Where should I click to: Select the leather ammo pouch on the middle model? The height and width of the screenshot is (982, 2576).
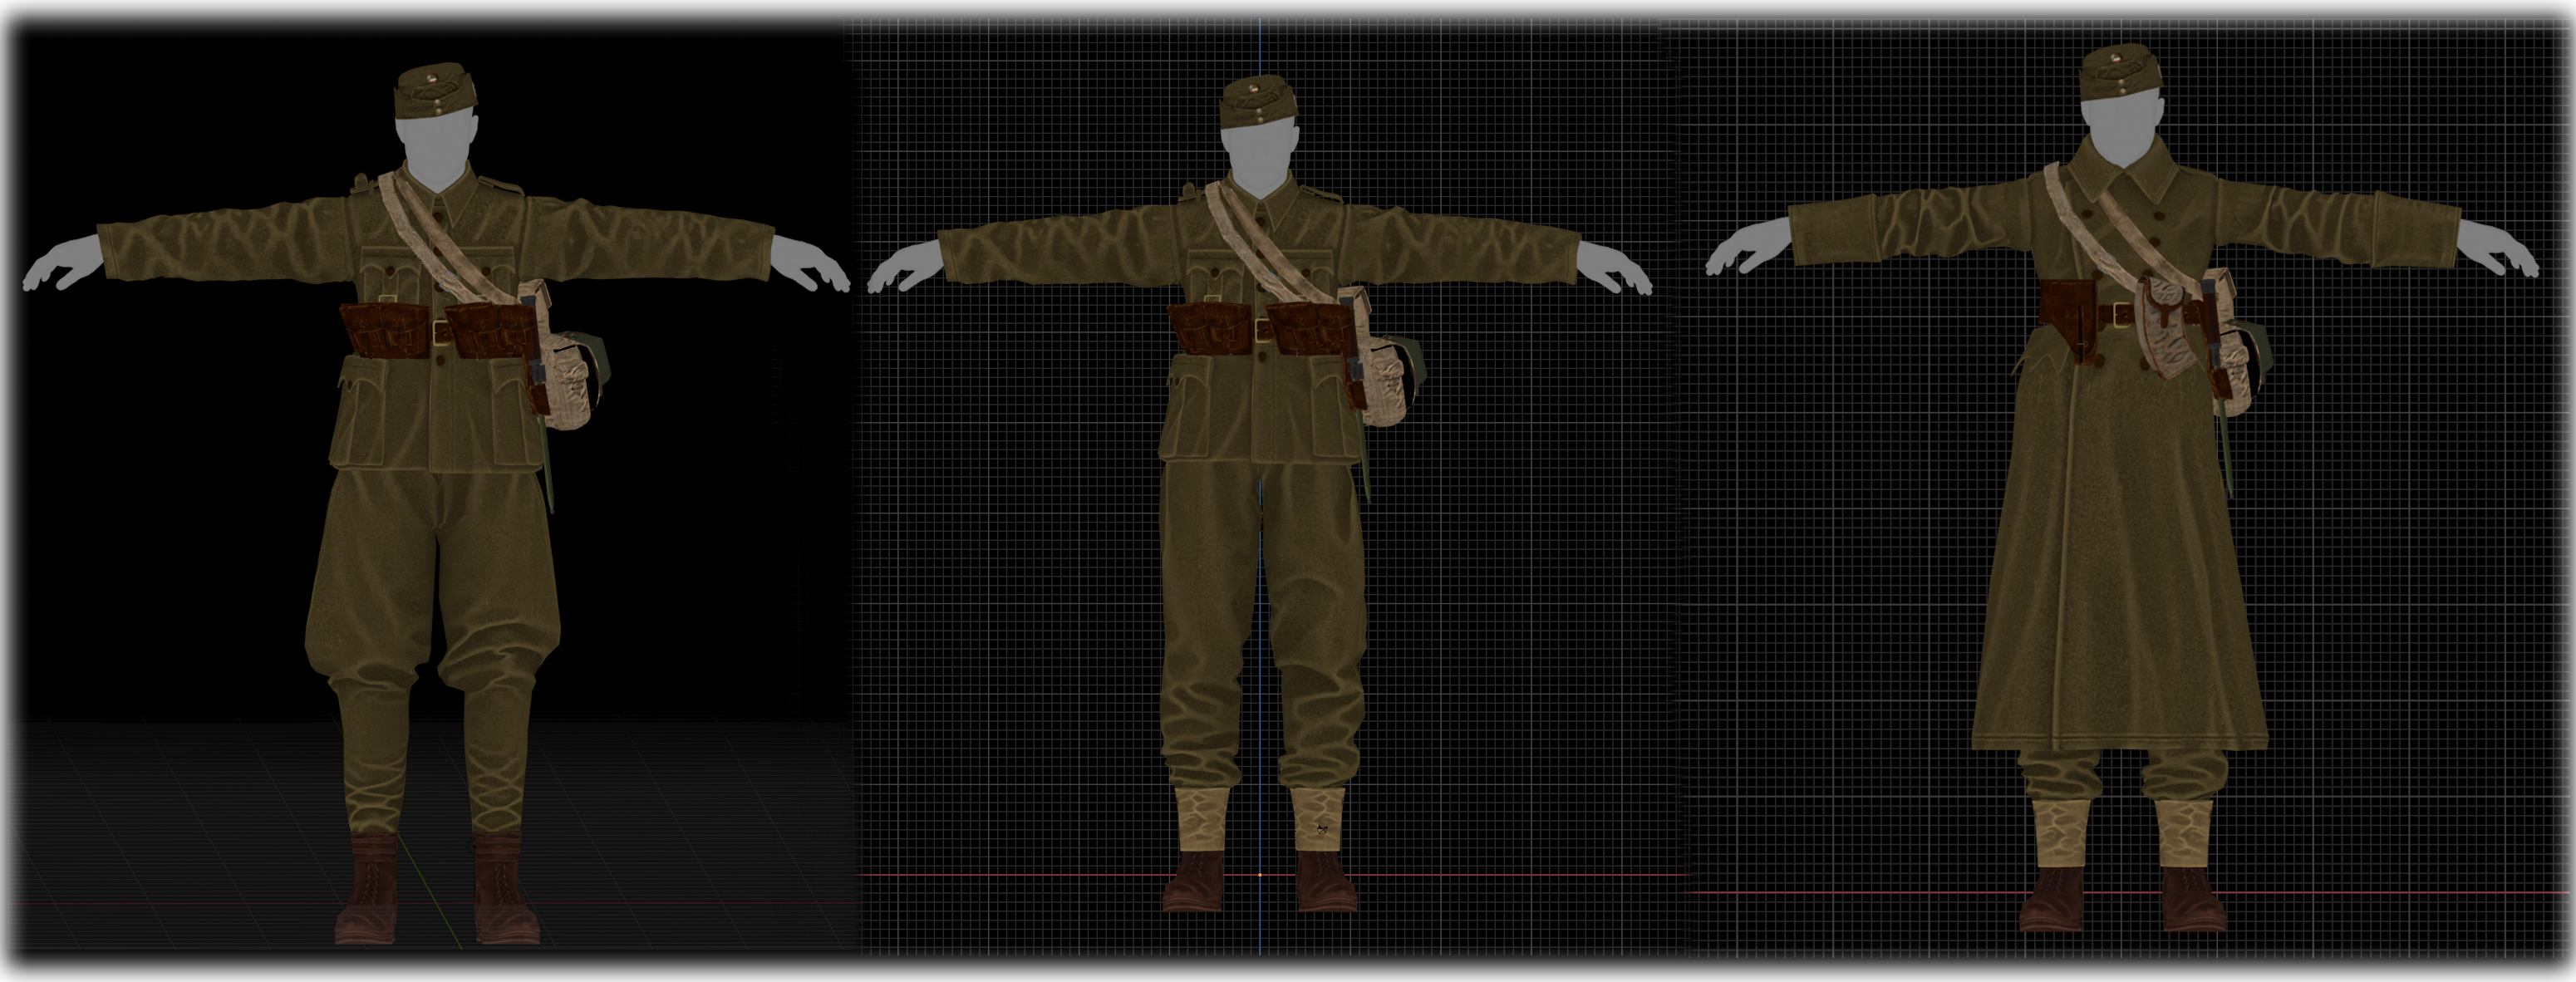(1208, 329)
